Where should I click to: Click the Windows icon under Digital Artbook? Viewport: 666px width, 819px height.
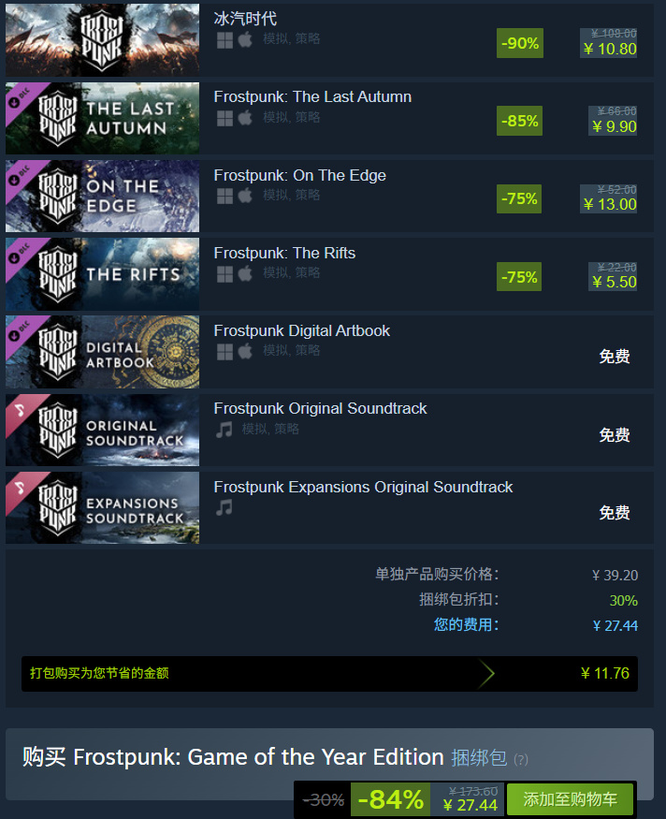tap(224, 352)
